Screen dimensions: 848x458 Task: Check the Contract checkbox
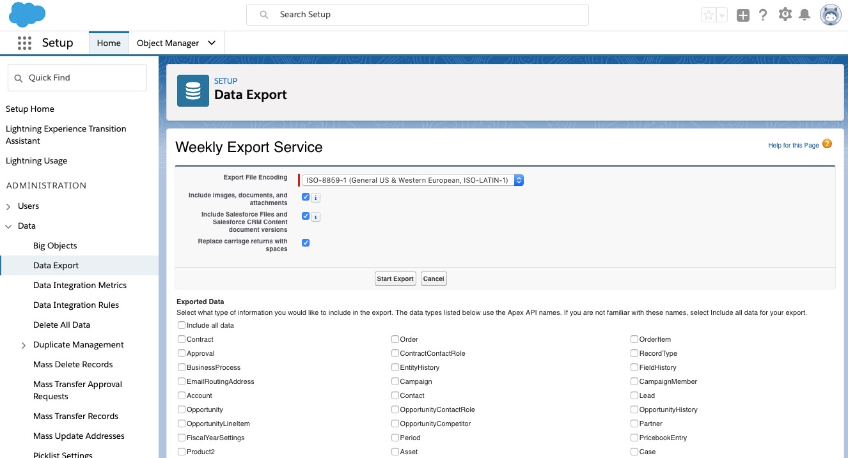point(182,339)
